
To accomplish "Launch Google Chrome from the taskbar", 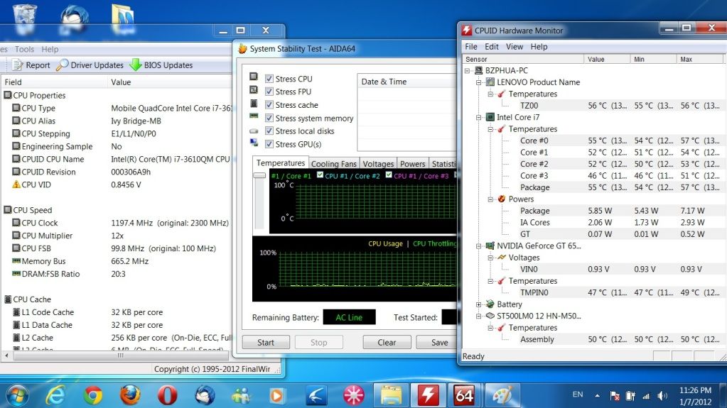I will coord(93,394).
